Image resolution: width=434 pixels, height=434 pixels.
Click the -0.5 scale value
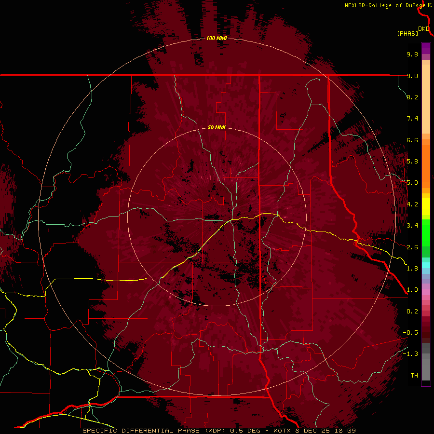[x=410, y=333]
